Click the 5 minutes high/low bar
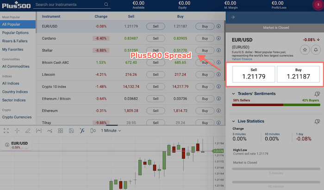 pos(276,169)
